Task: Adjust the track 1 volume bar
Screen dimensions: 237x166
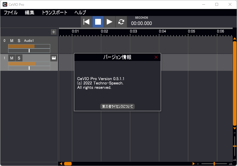Action: tap(29, 64)
